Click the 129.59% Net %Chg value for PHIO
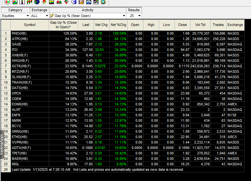The width and height of the screenshot is (251, 181). [118, 33]
